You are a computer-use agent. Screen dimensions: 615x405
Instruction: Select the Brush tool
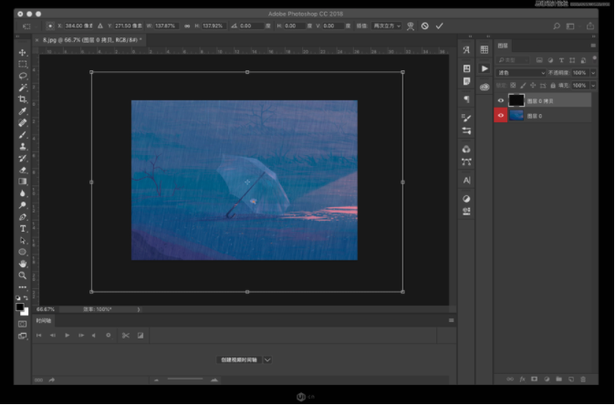[x=23, y=134]
